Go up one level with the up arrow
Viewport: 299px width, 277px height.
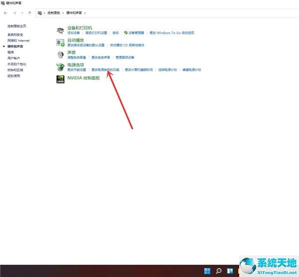(x=30, y=13)
